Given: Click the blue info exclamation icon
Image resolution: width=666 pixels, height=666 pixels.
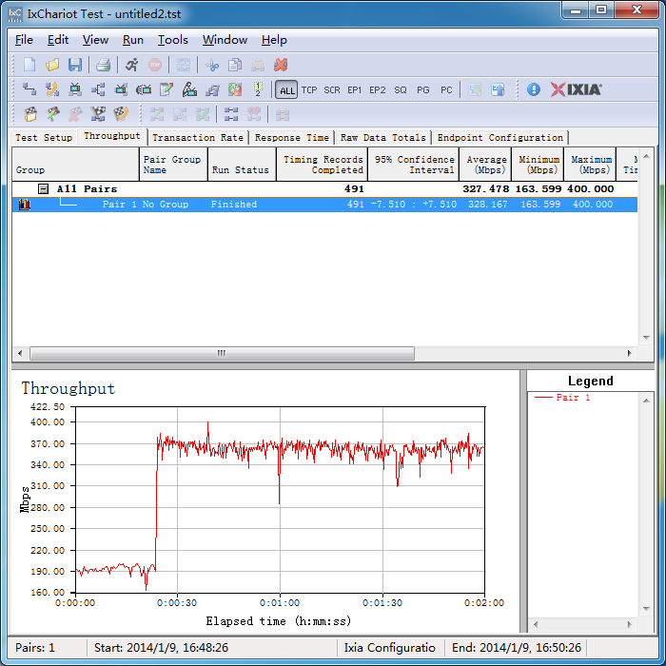Looking at the screenshot, I should pos(534,89).
